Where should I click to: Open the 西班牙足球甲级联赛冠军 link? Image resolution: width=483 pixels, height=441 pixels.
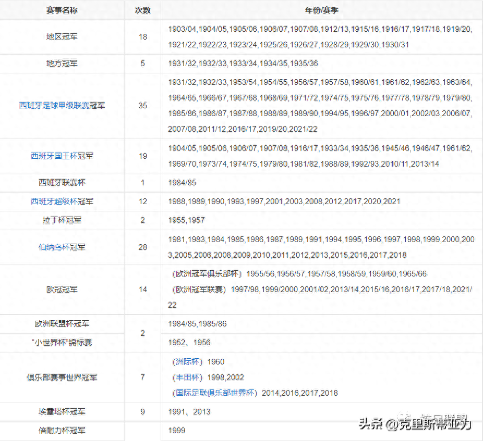coord(63,105)
